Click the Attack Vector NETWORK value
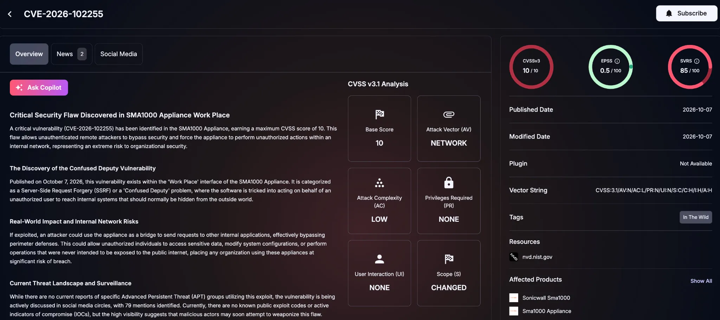Image resolution: width=720 pixels, height=320 pixels. tap(449, 143)
